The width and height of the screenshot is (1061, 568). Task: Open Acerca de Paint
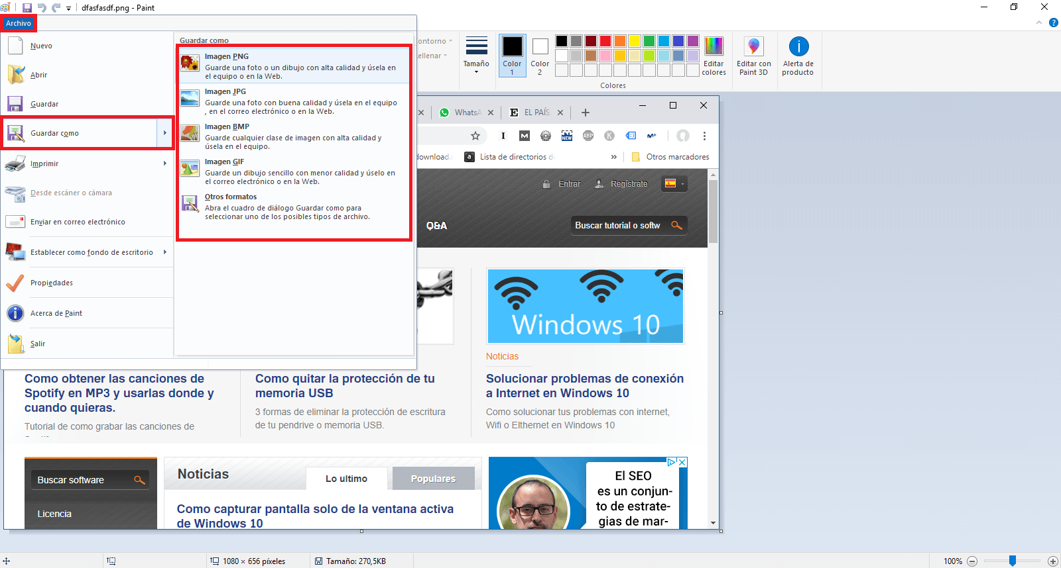tap(87, 313)
